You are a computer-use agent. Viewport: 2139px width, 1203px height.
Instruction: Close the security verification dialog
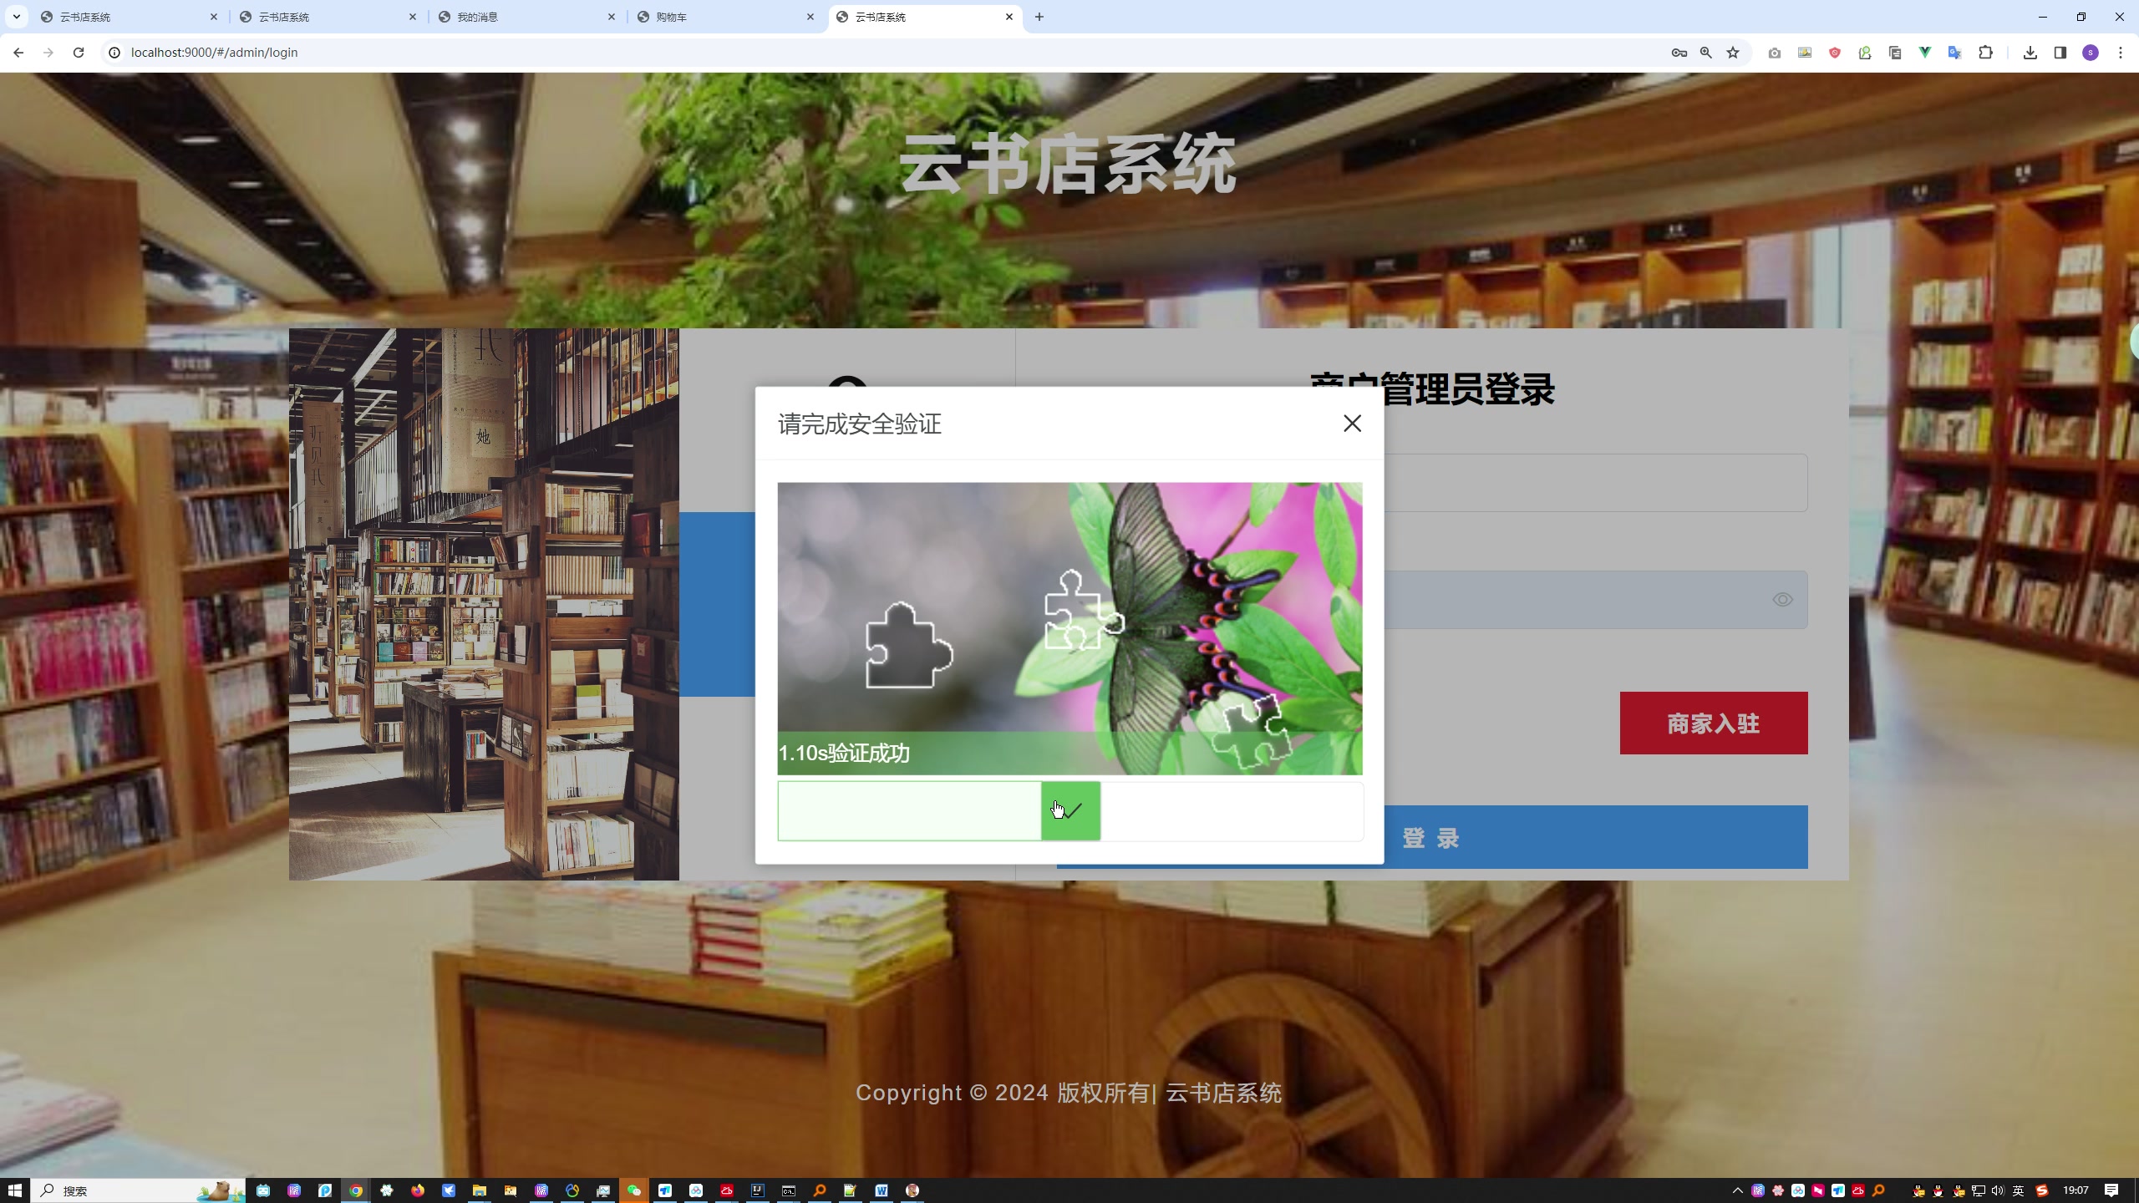pos(1352,424)
